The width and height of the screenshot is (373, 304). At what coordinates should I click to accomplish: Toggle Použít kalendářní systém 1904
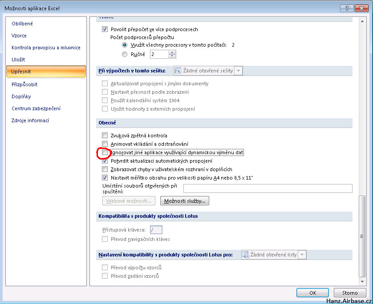point(105,100)
